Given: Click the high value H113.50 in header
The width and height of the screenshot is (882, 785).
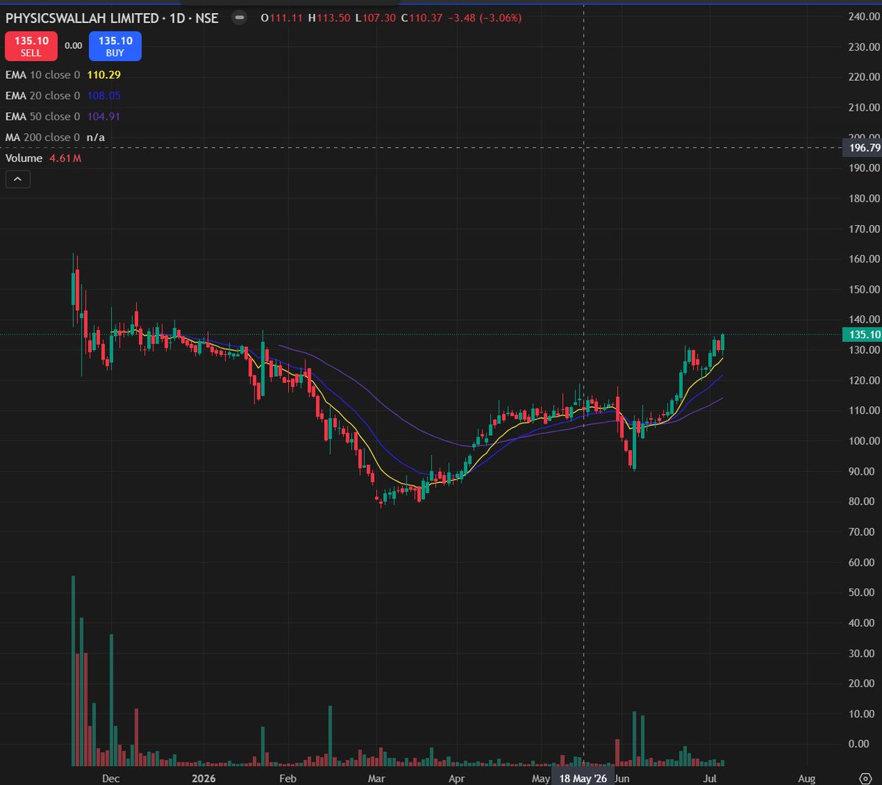Looking at the screenshot, I should [329, 18].
